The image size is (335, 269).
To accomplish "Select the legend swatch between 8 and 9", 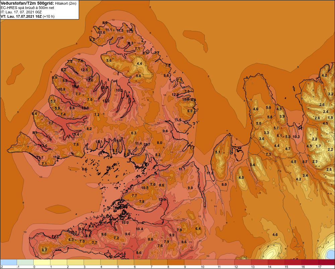I will 176,262.
